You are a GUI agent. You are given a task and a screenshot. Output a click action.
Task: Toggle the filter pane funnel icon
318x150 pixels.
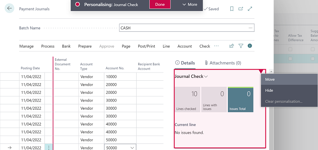point(241,46)
